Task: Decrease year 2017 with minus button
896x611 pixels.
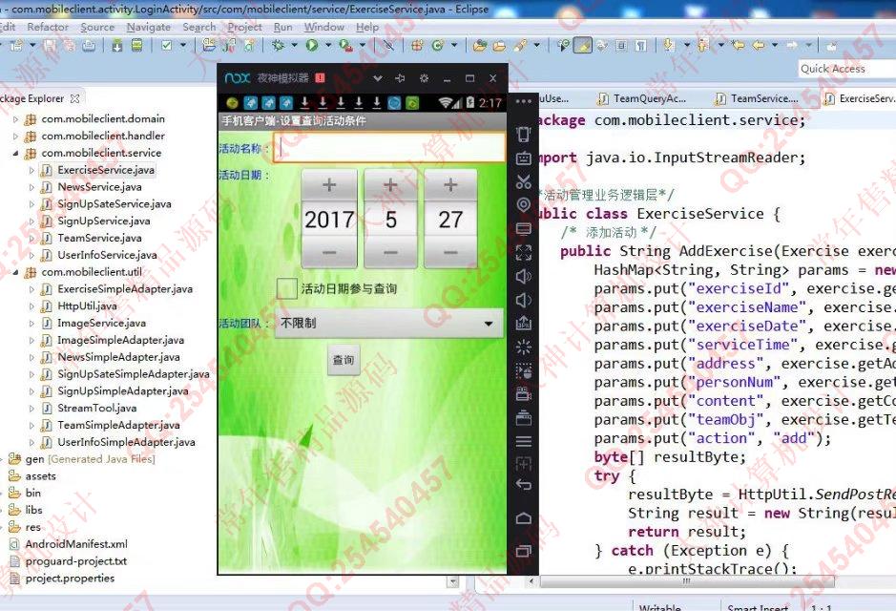Action: click(329, 252)
